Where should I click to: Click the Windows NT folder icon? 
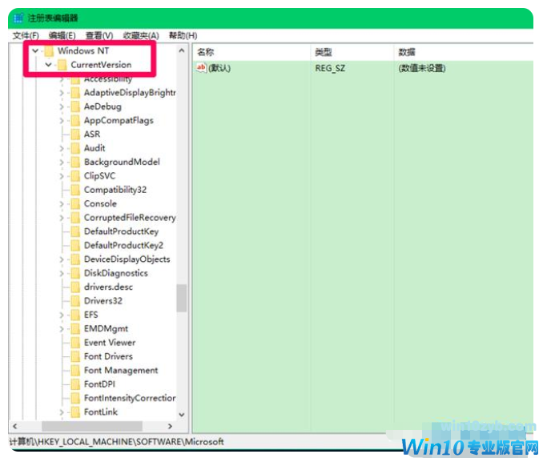click(x=49, y=51)
